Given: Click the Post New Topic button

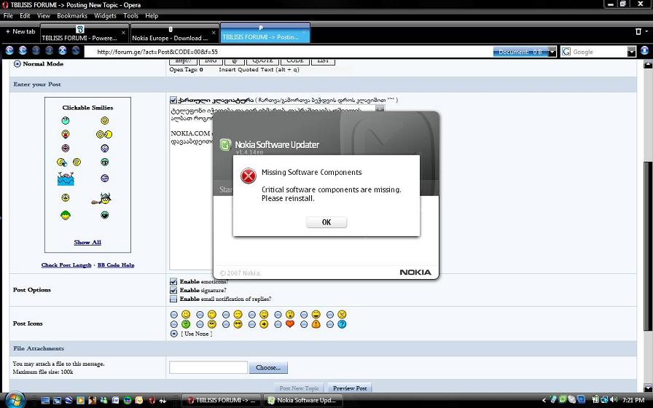Looking at the screenshot, I should coord(299,388).
